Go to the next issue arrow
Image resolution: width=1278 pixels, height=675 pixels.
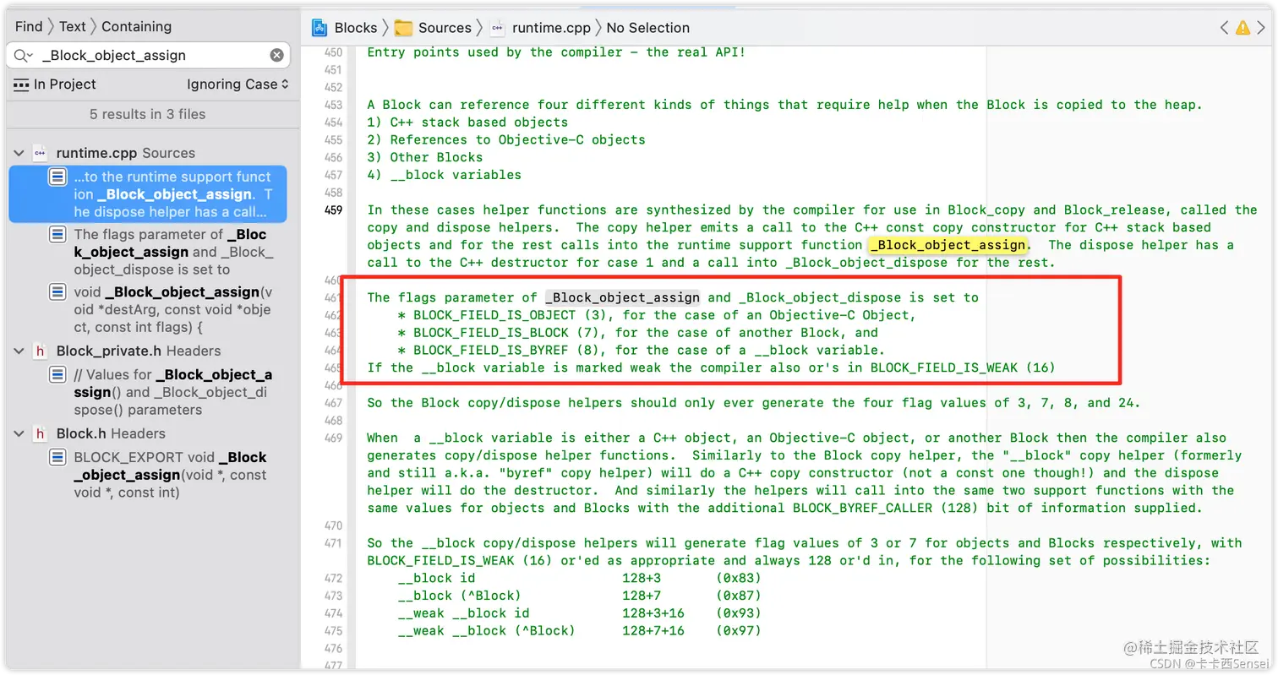click(x=1263, y=28)
